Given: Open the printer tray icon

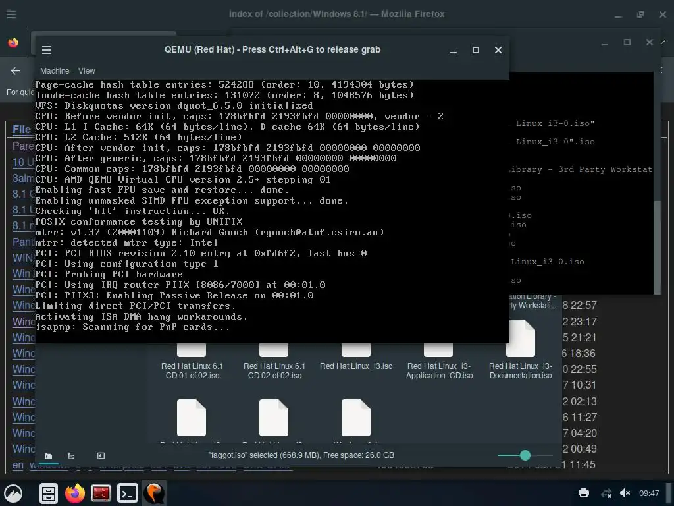Looking at the screenshot, I should (x=584, y=493).
